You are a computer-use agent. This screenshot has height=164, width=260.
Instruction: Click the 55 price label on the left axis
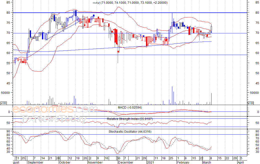pos(8,63)
